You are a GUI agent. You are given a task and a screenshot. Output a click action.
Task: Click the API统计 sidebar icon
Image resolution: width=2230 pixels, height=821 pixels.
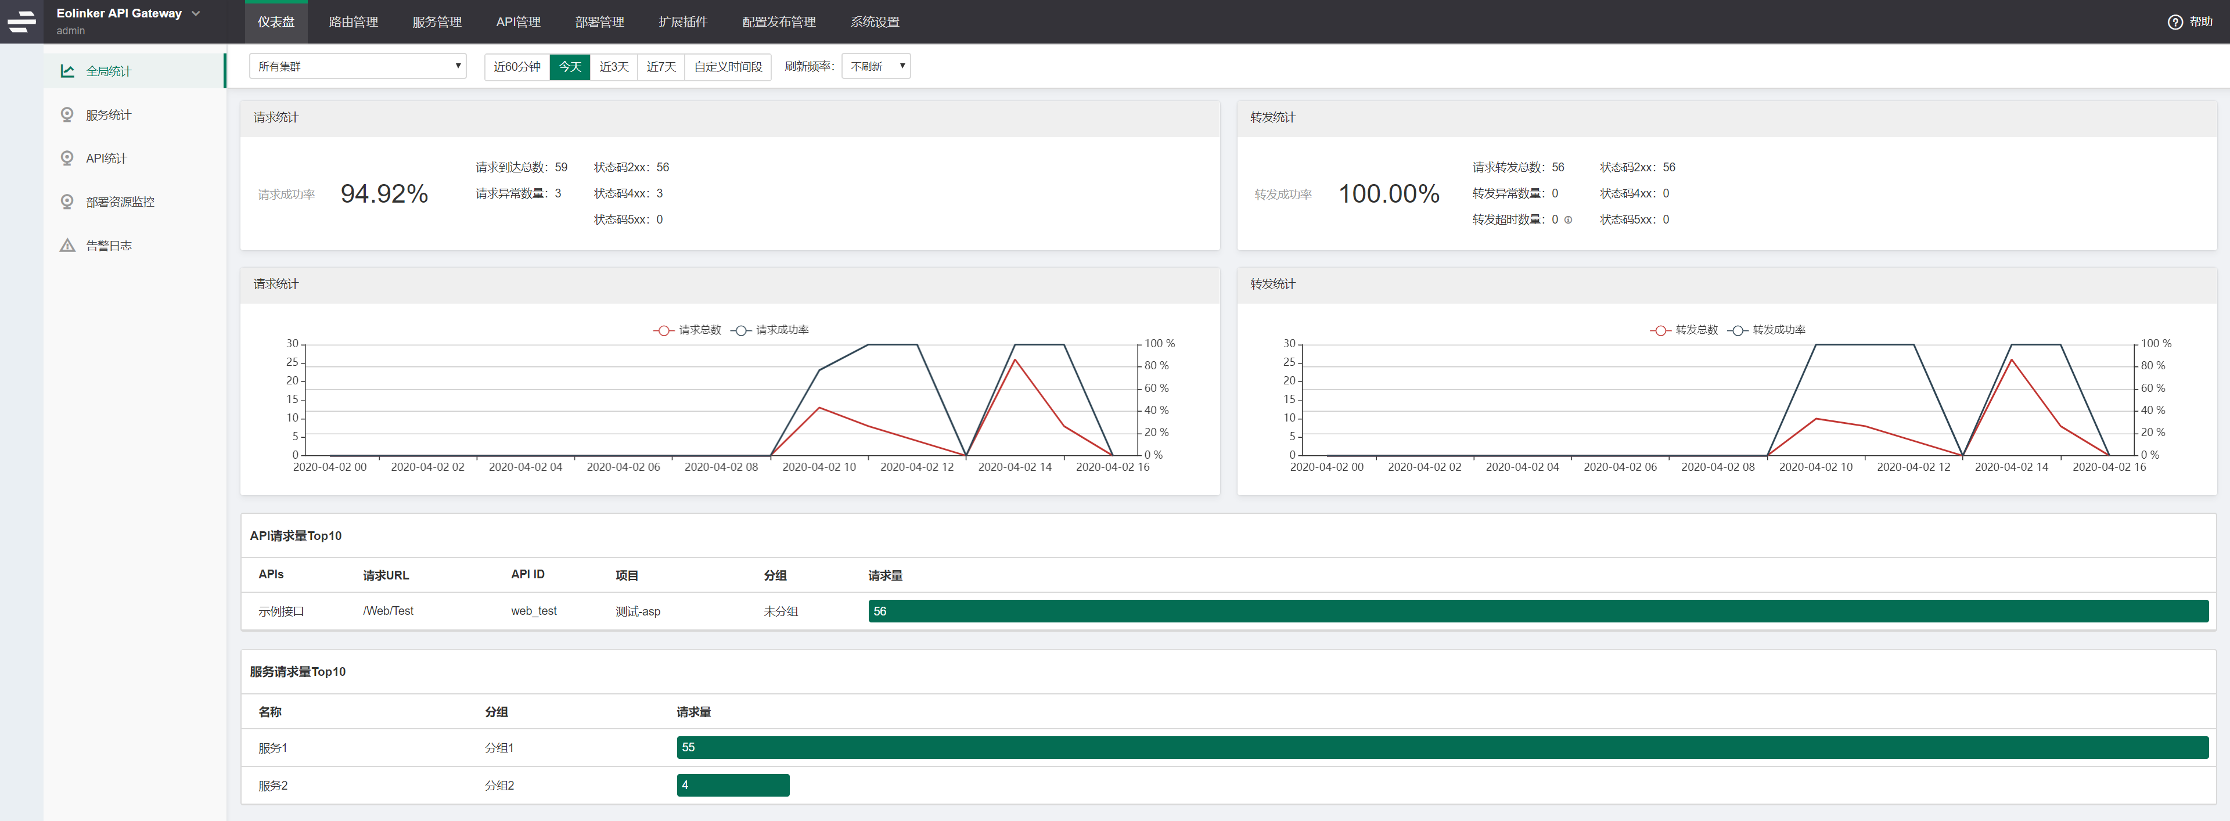[x=67, y=159]
